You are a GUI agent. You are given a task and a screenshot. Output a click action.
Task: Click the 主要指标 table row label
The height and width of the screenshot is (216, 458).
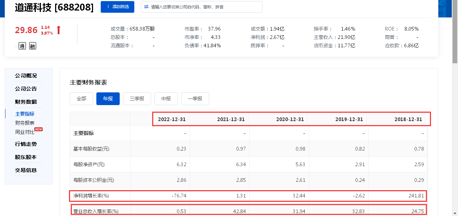[x=84, y=133]
